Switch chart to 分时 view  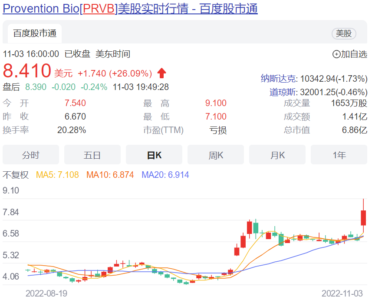pos(31,155)
